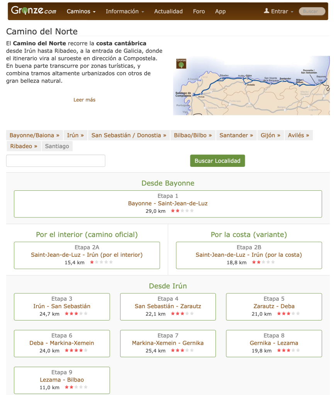The image size is (336, 395).
Task: Click the Buscar search field in navbar
Action: pyautogui.click(x=312, y=12)
